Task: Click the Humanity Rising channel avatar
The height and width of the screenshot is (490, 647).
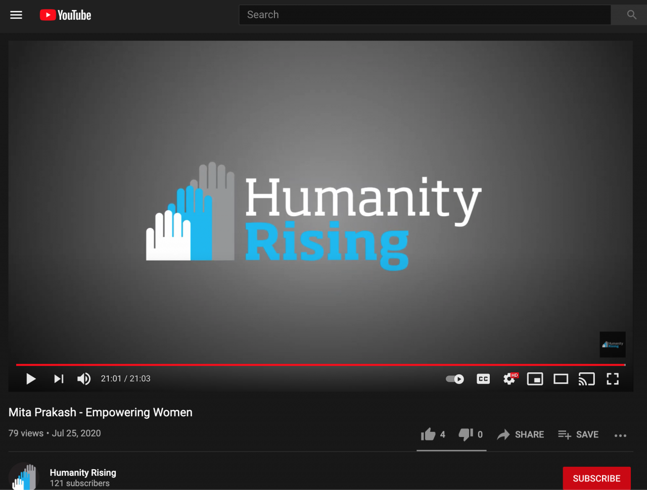Action: [x=24, y=476]
